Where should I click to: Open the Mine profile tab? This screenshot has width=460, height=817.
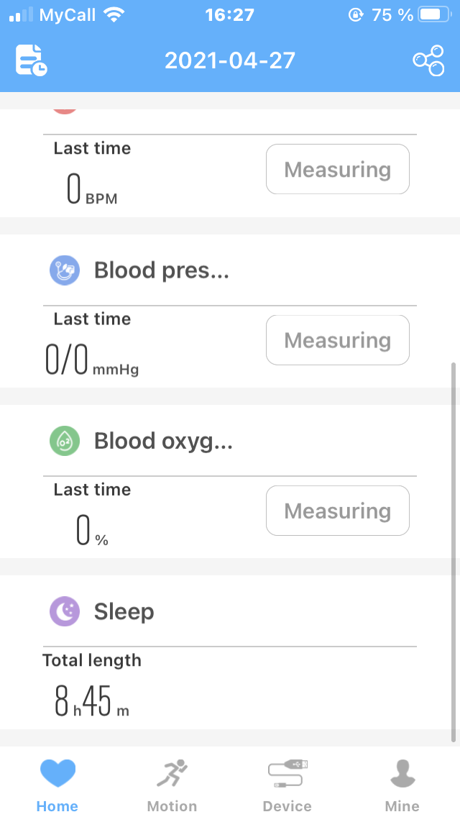point(402,785)
